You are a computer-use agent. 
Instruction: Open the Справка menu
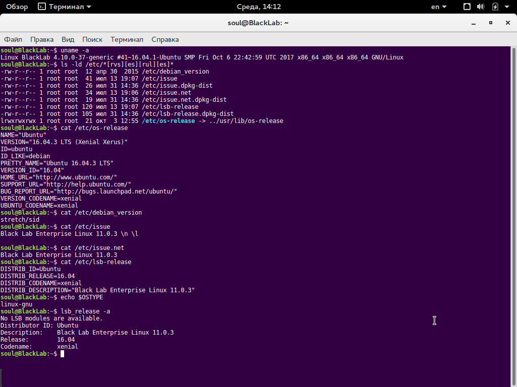click(x=165, y=39)
